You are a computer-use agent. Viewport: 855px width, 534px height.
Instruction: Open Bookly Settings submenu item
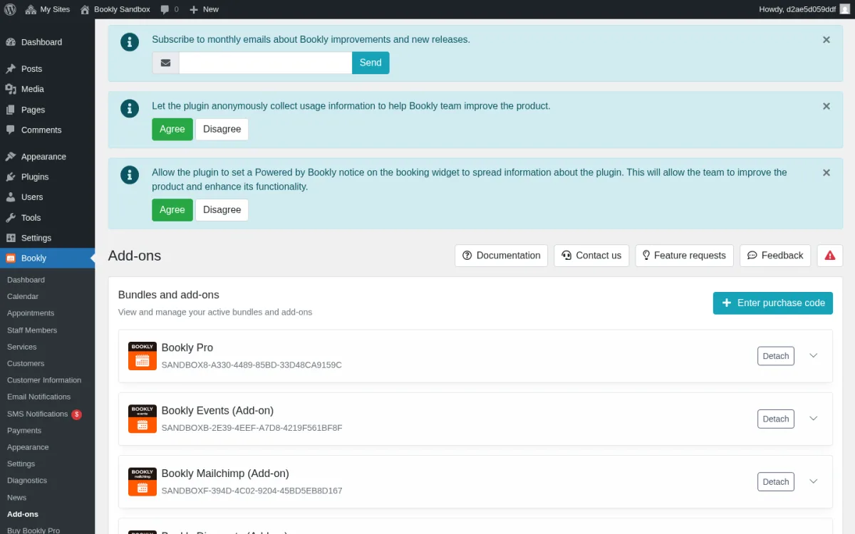(x=21, y=464)
